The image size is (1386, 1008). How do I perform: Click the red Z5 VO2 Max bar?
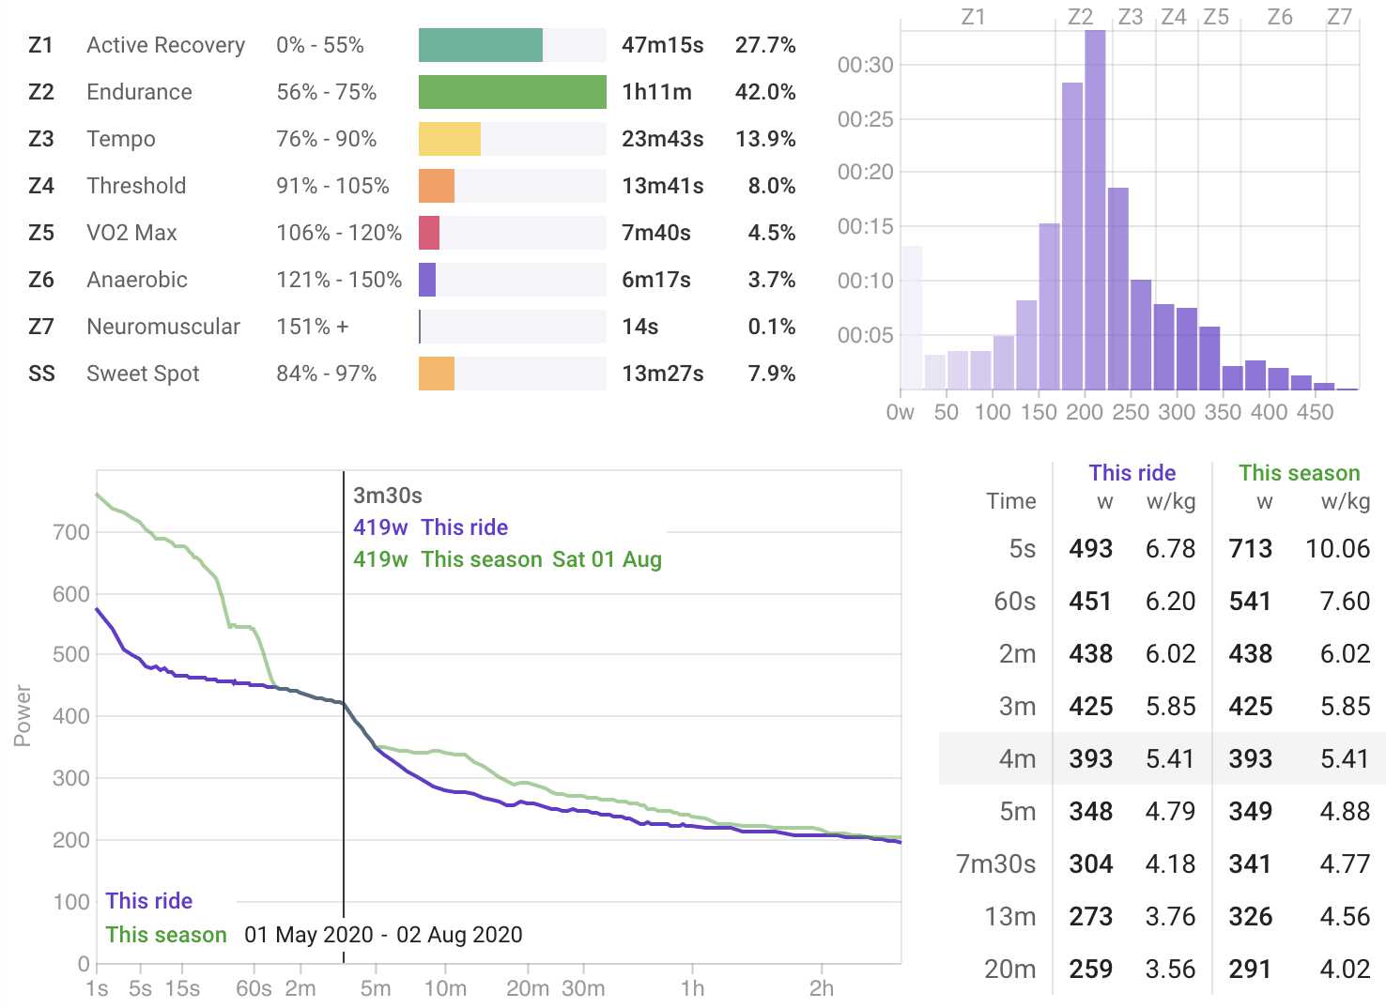[429, 233]
